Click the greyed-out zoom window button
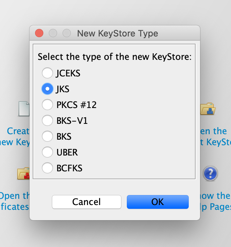The height and width of the screenshot is (247, 231). (67, 33)
